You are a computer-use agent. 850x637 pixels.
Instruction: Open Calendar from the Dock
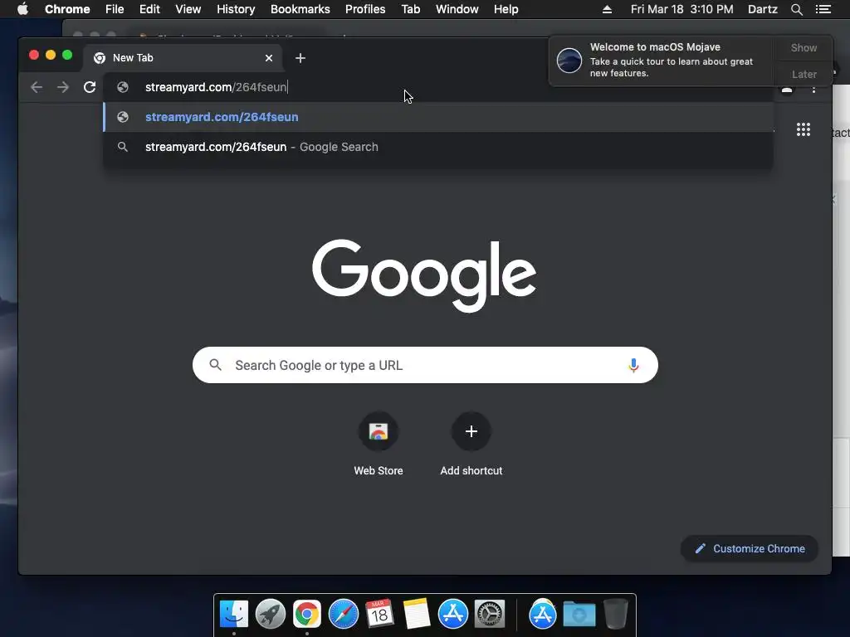pos(379,615)
